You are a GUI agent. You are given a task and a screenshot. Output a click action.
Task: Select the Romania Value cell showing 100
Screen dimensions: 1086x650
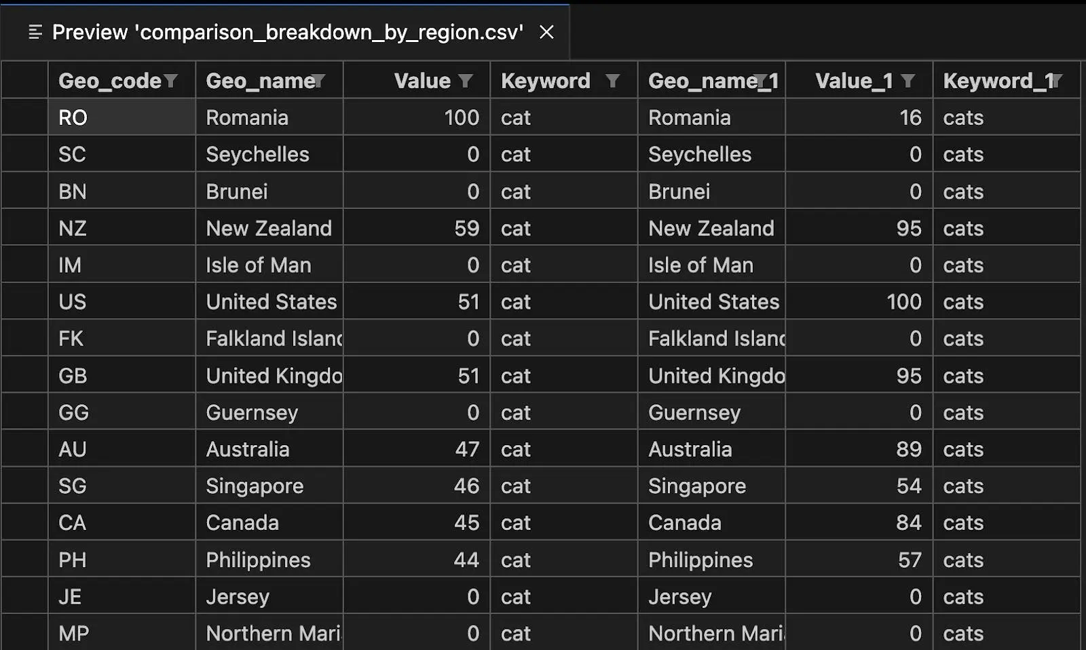coord(417,117)
